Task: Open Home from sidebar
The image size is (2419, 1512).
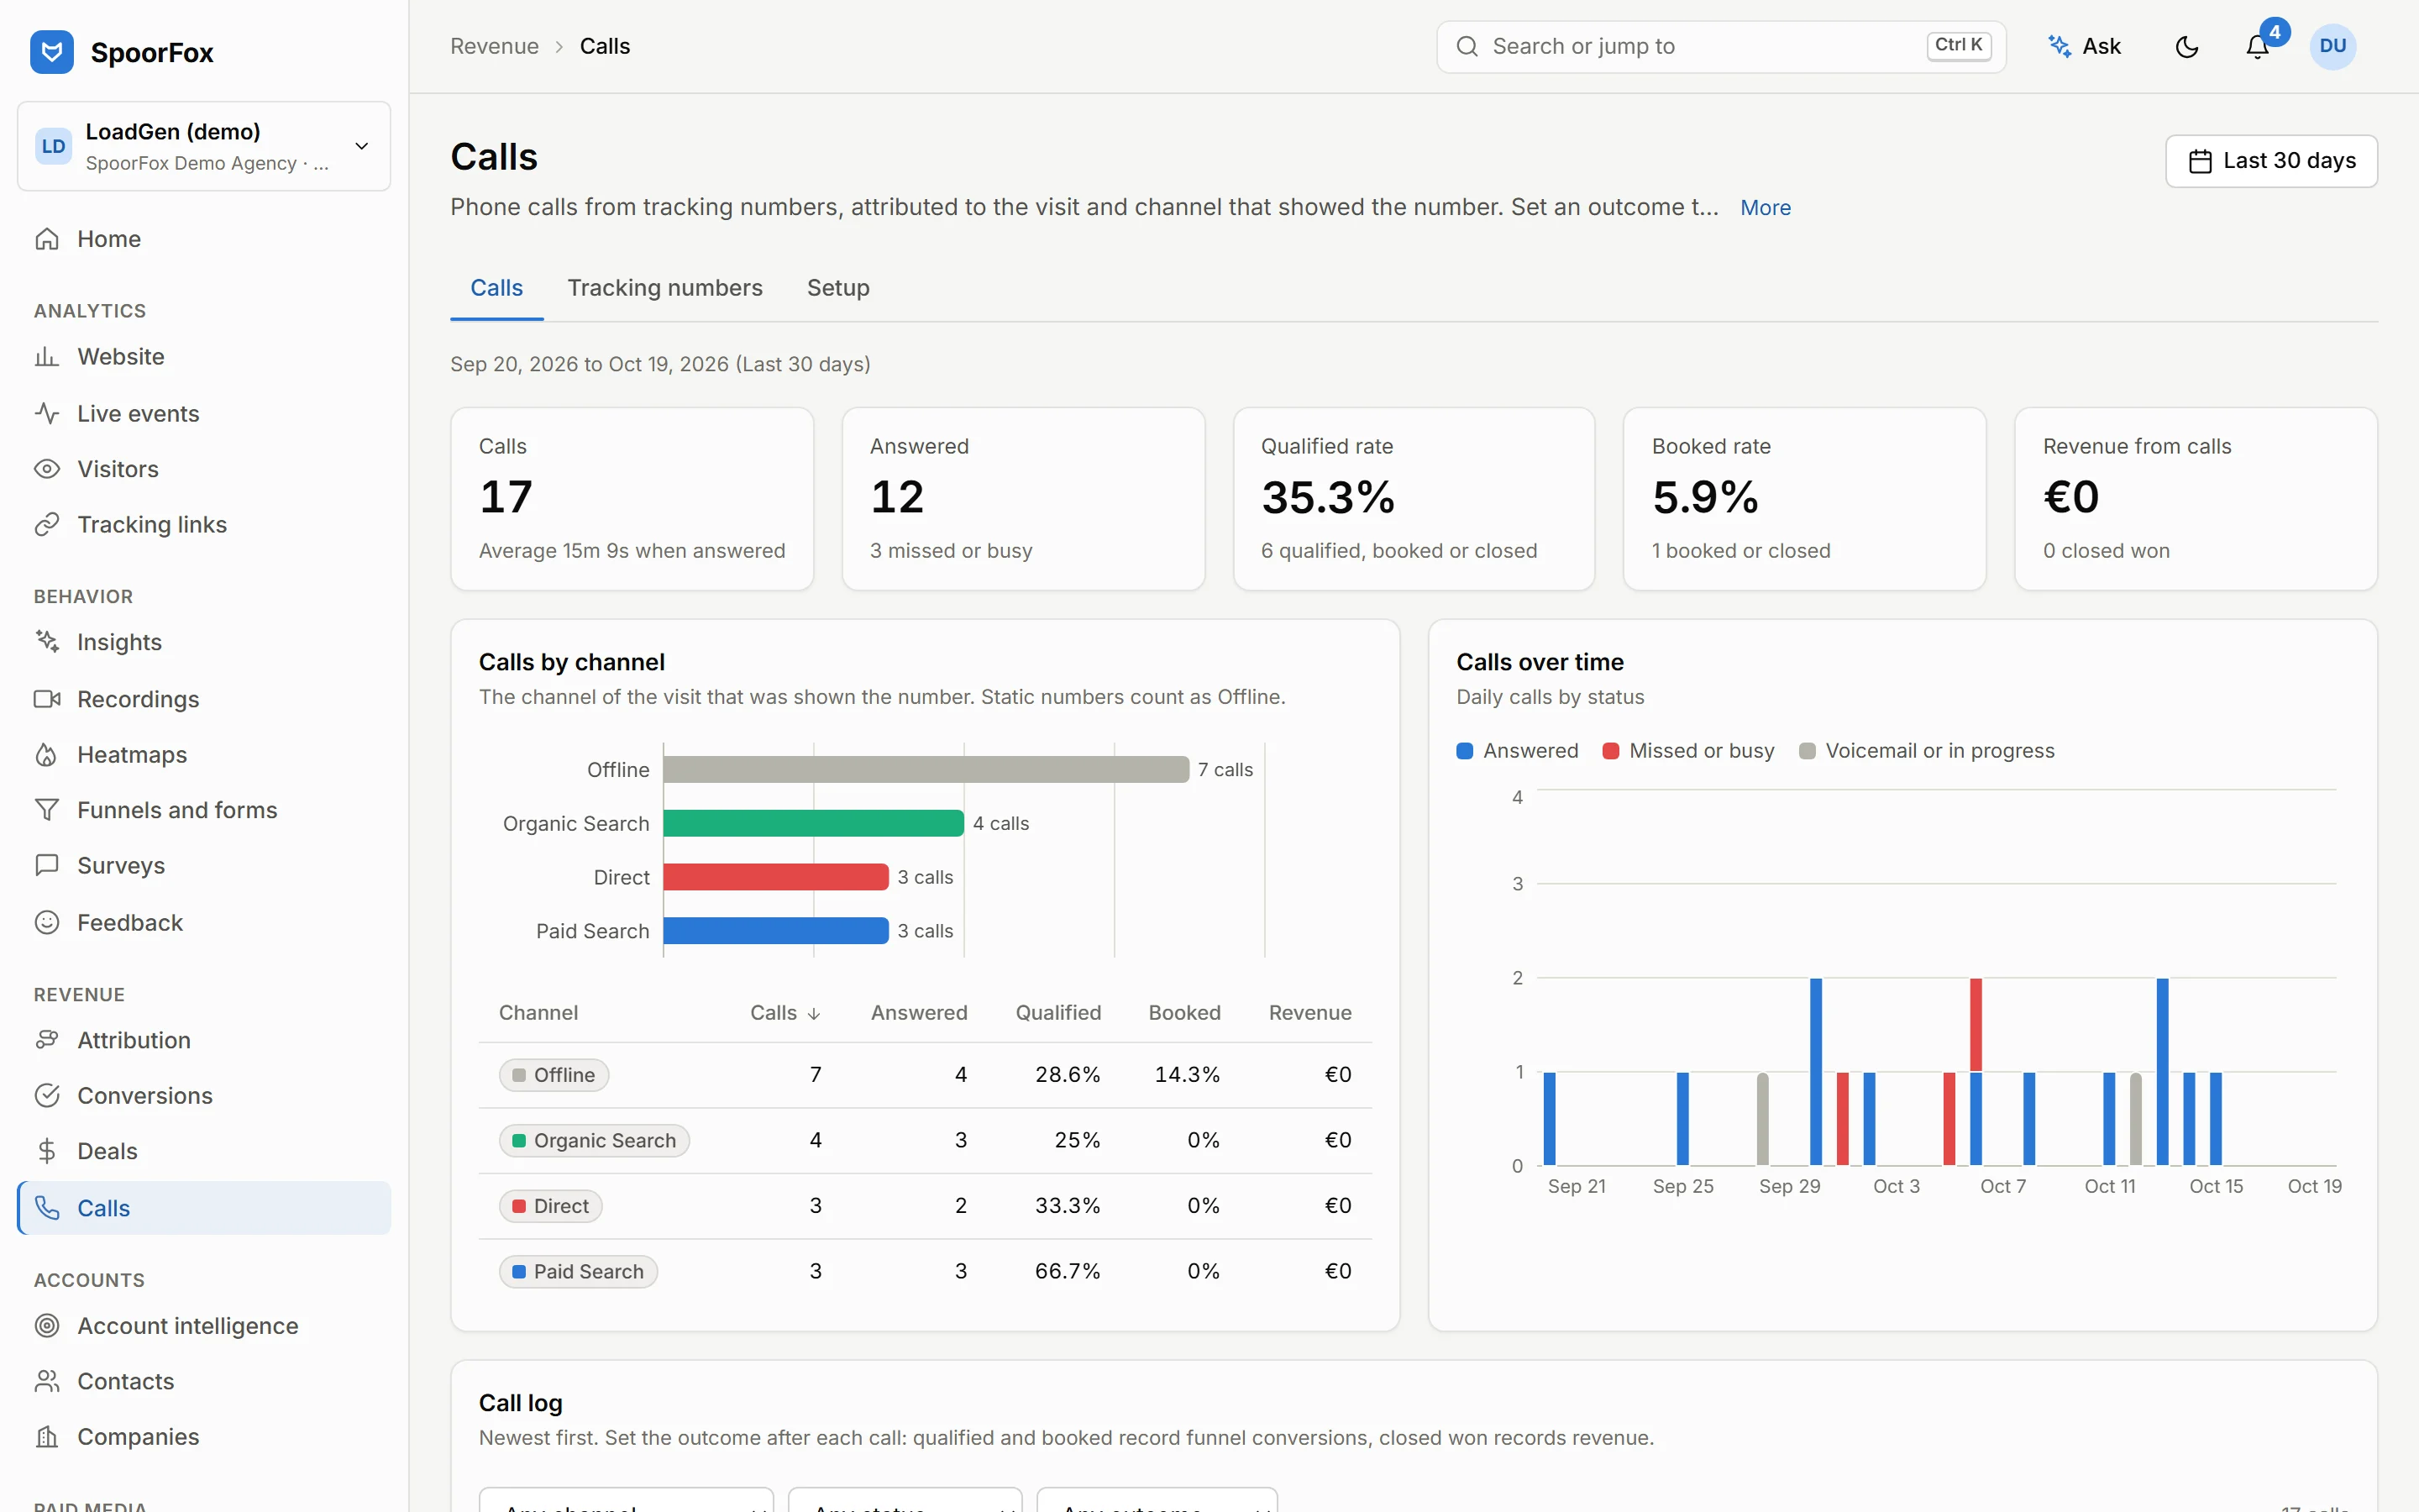Action: 204,239
